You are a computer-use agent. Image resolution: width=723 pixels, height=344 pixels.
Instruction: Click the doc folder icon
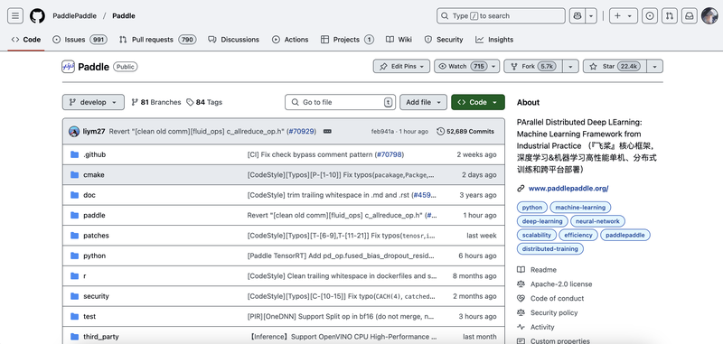[x=74, y=195]
